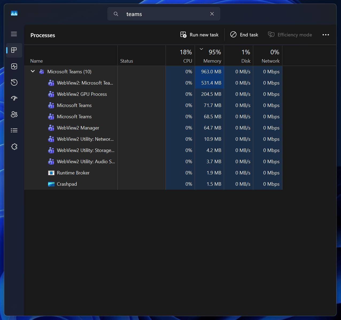Clear the teams search text

click(212, 14)
